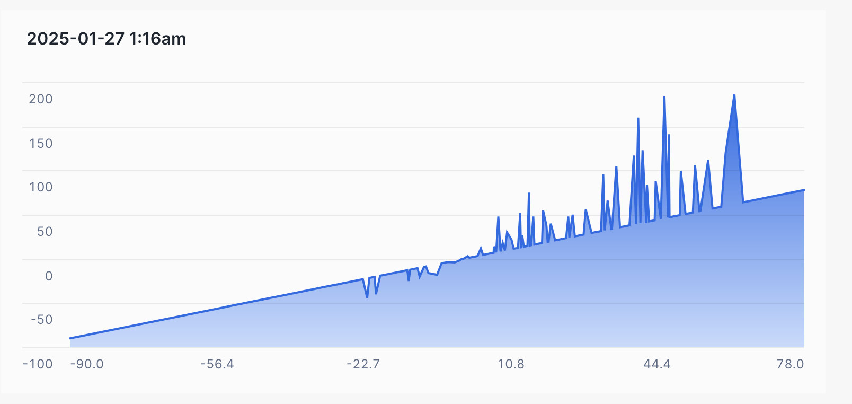
Task: Click the y-axis label 200
Action: point(41,99)
